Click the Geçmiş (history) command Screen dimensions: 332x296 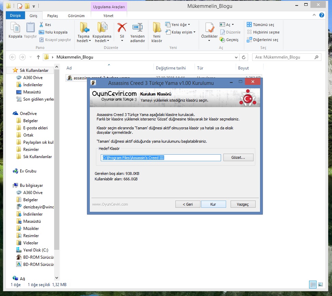tap(229, 40)
